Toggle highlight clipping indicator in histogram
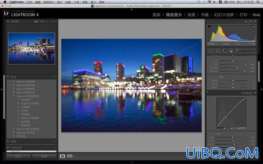The width and height of the screenshot is (263, 164). (x=253, y=26)
